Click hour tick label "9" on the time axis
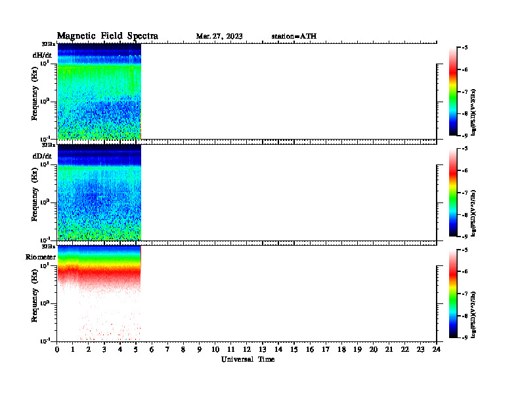Image resolution: width=520 pixels, height=401 pixels. 199,349
